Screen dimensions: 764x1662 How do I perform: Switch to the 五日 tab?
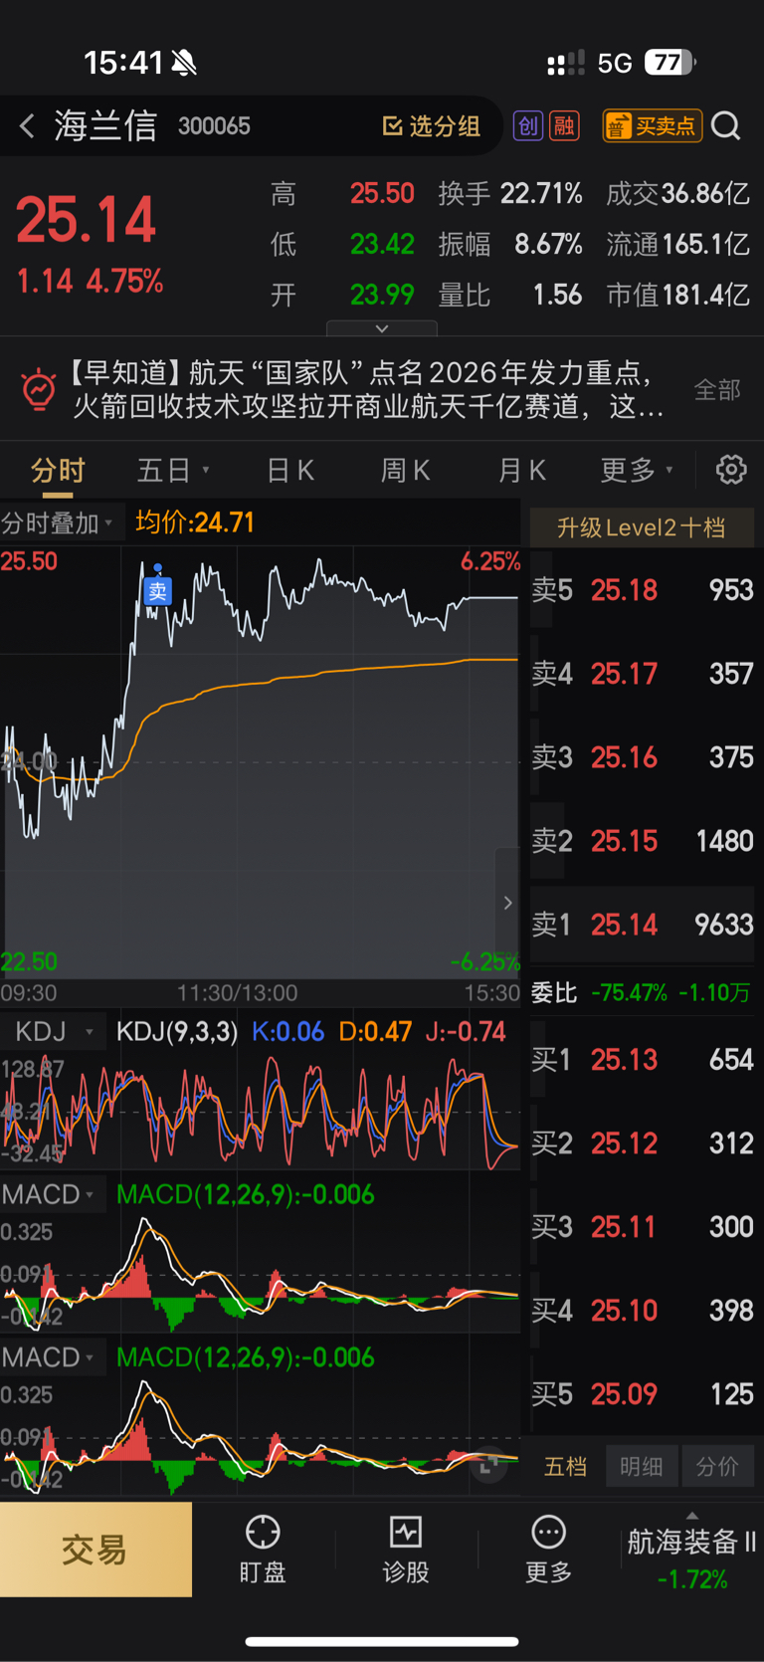pyautogui.click(x=173, y=470)
